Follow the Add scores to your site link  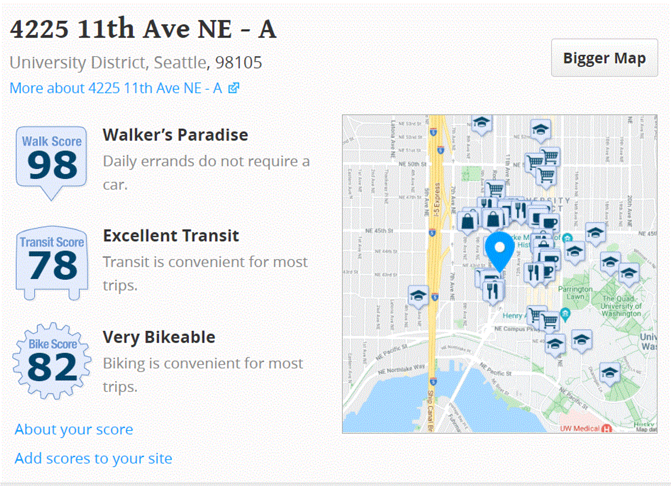tap(94, 458)
